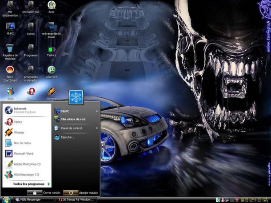Switch to the 30 Temas Pa' Window... taskbar button
The image size is (271, 203).
click(x=76, y=200)
